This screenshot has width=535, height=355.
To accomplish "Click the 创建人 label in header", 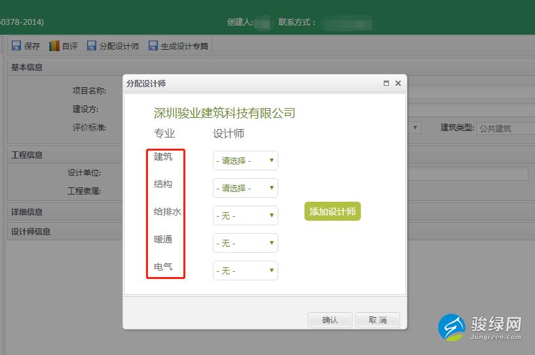I will [240, 22].
